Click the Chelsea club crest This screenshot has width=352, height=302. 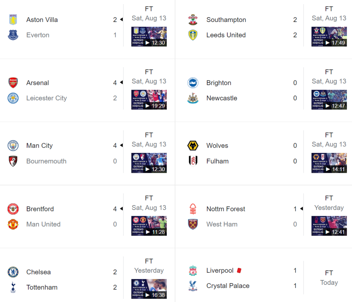(x=13, y=272)
